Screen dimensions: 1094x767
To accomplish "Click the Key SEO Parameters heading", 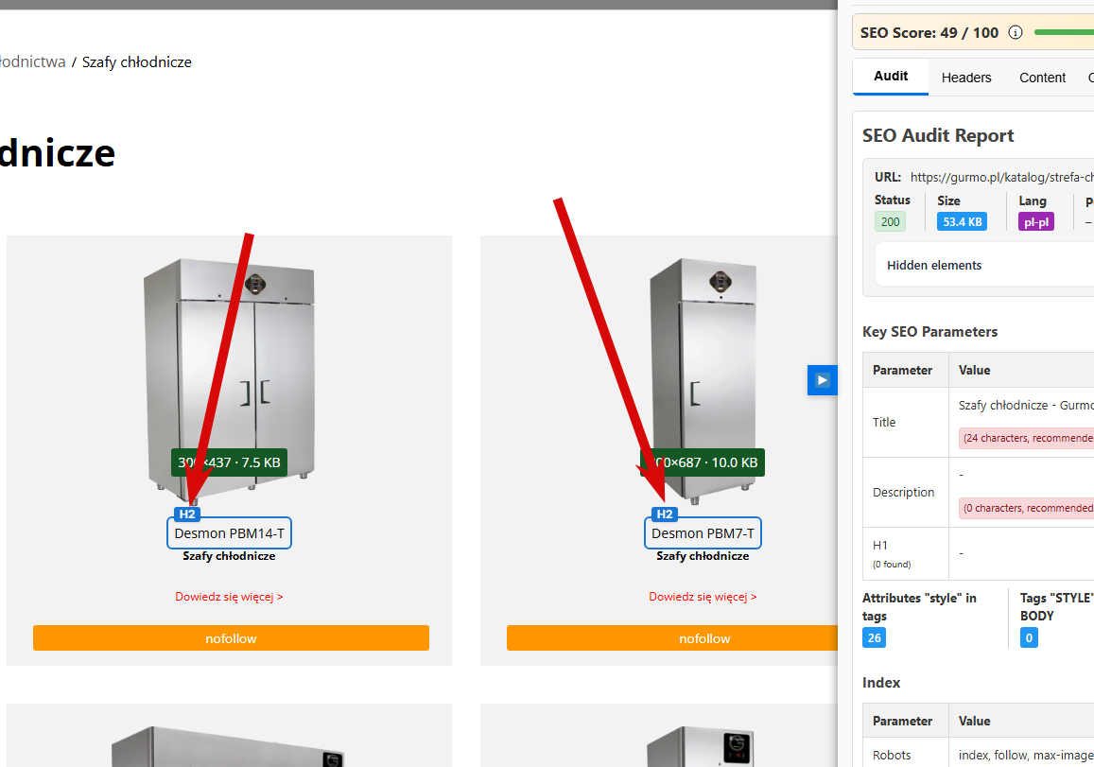I will 930,332.
